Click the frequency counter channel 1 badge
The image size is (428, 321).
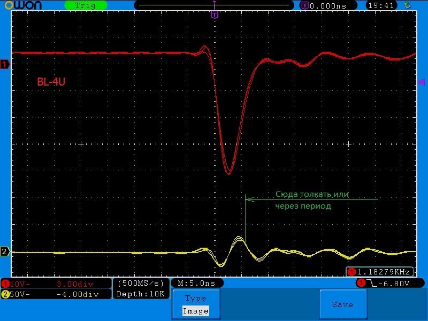(351, 271)
